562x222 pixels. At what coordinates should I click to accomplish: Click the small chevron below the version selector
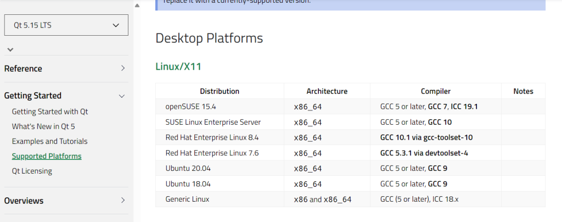(10, 50)
